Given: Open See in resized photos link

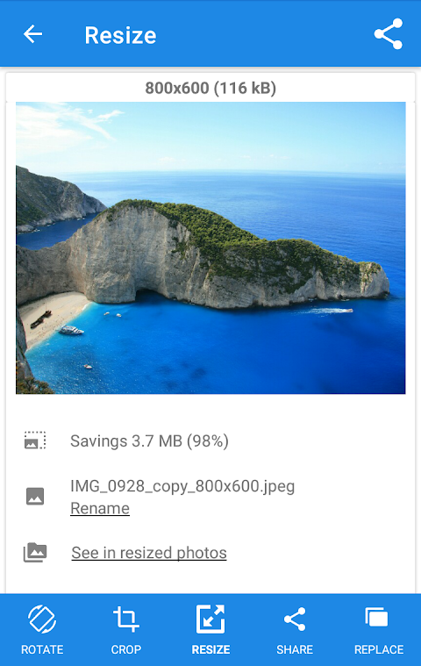Looking at the screenshot, I should [149, 553].
